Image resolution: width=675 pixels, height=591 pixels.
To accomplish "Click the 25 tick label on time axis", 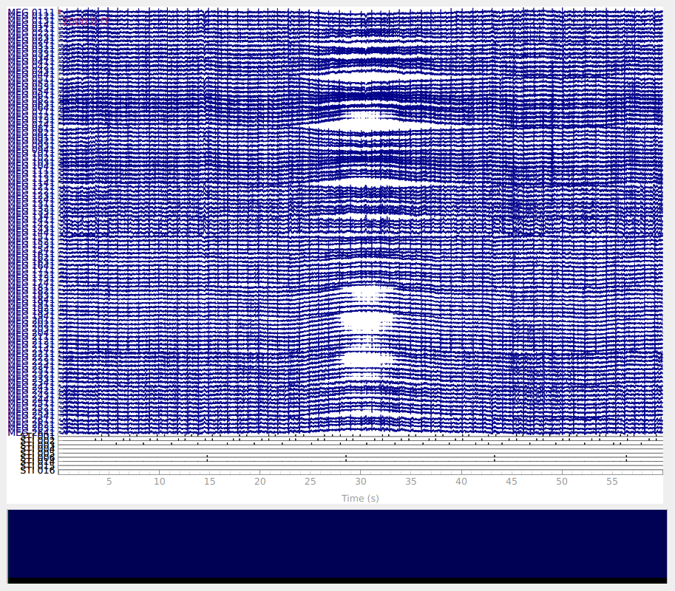I will click(311, 482).
